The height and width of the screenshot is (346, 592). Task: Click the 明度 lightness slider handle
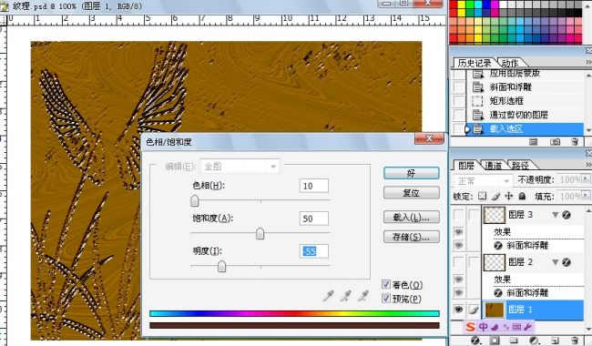pyautogui.click(x=221, y=266)
